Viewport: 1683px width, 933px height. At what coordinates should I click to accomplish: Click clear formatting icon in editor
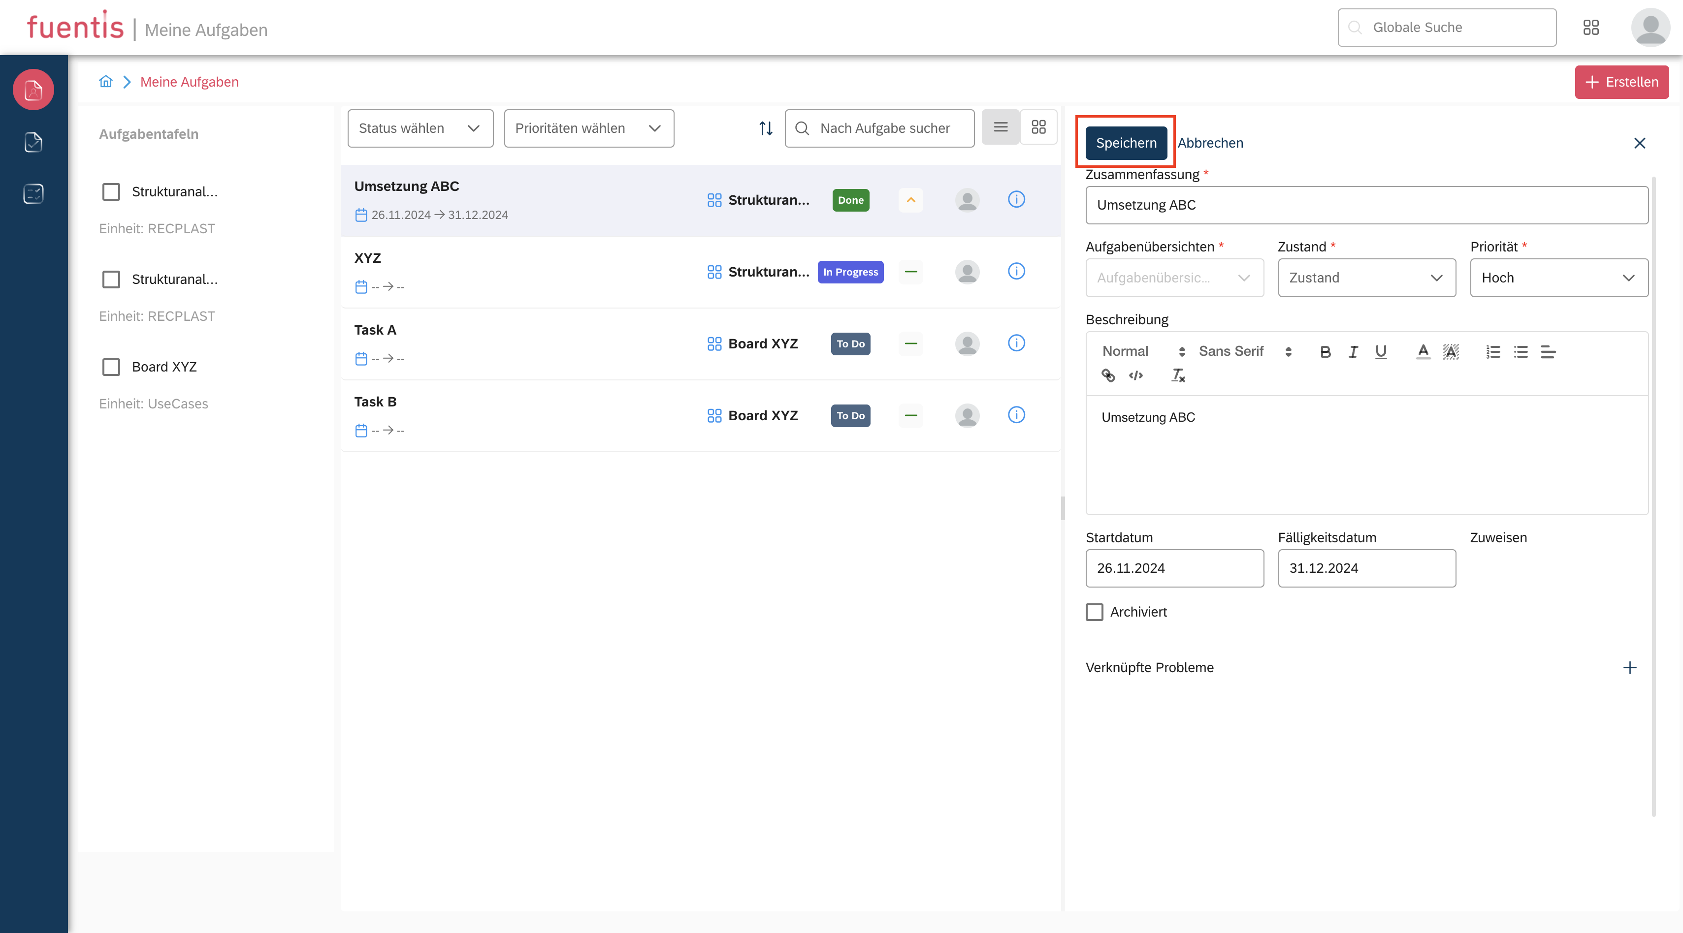tap(1178, 375)
